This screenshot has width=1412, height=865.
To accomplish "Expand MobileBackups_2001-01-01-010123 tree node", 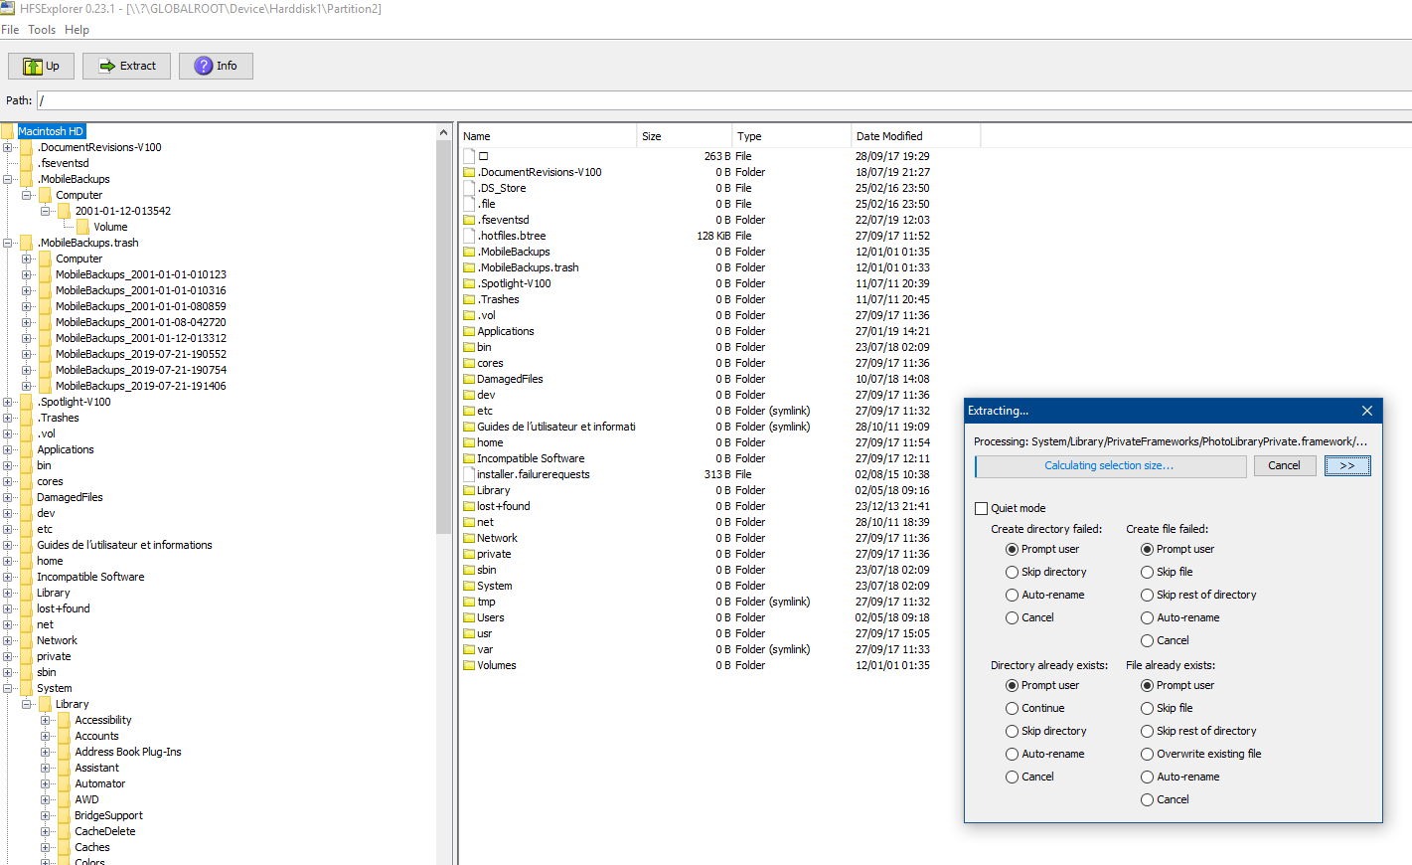I will 27,274.
